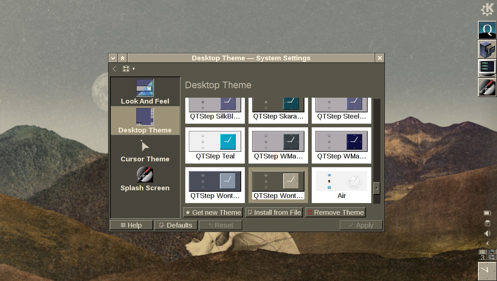Click the red pen dock icon
The image size is (497, 281).
pyautogui.click(x=487, y=87)
